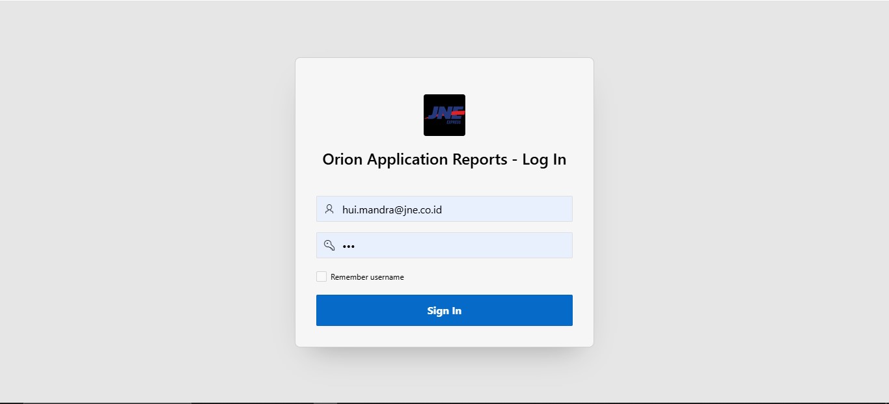
Task: Focus the password input field
Action: coord(444,245)
